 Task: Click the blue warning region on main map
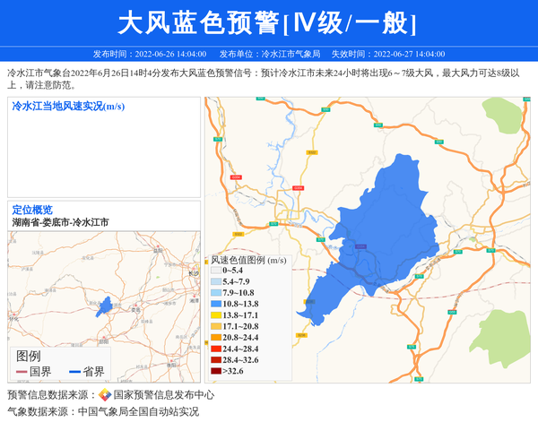coord(377,233)
